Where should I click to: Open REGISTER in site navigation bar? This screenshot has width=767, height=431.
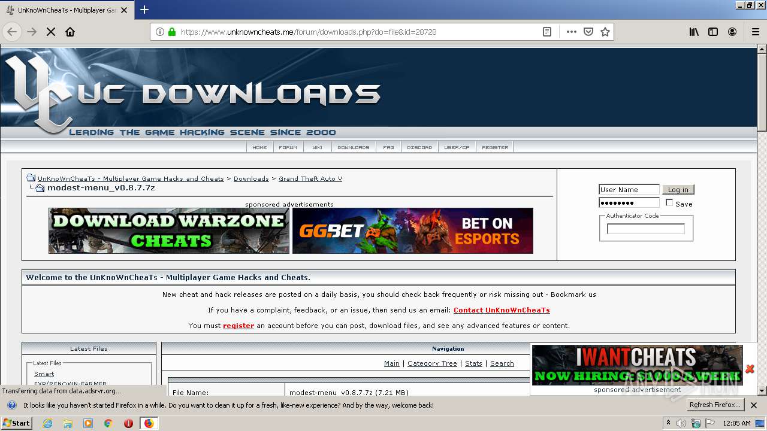pyautogui.click(x=495, y=147)
